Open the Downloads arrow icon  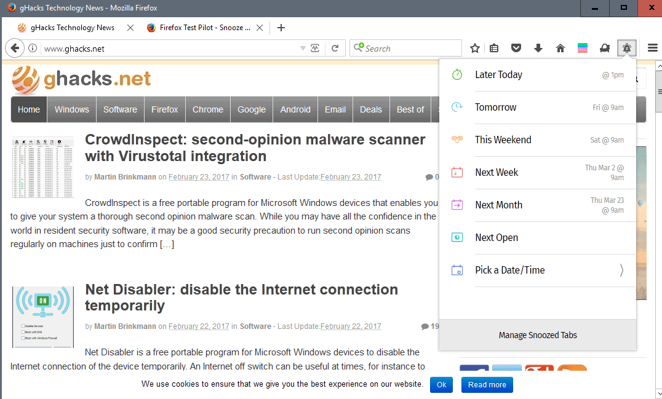tap(538, 47)
